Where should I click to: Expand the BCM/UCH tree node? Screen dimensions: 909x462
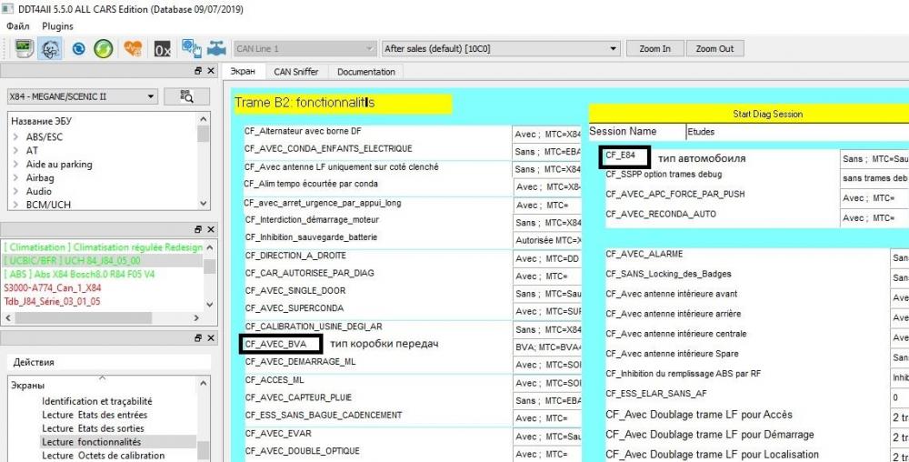click(15, 205)
